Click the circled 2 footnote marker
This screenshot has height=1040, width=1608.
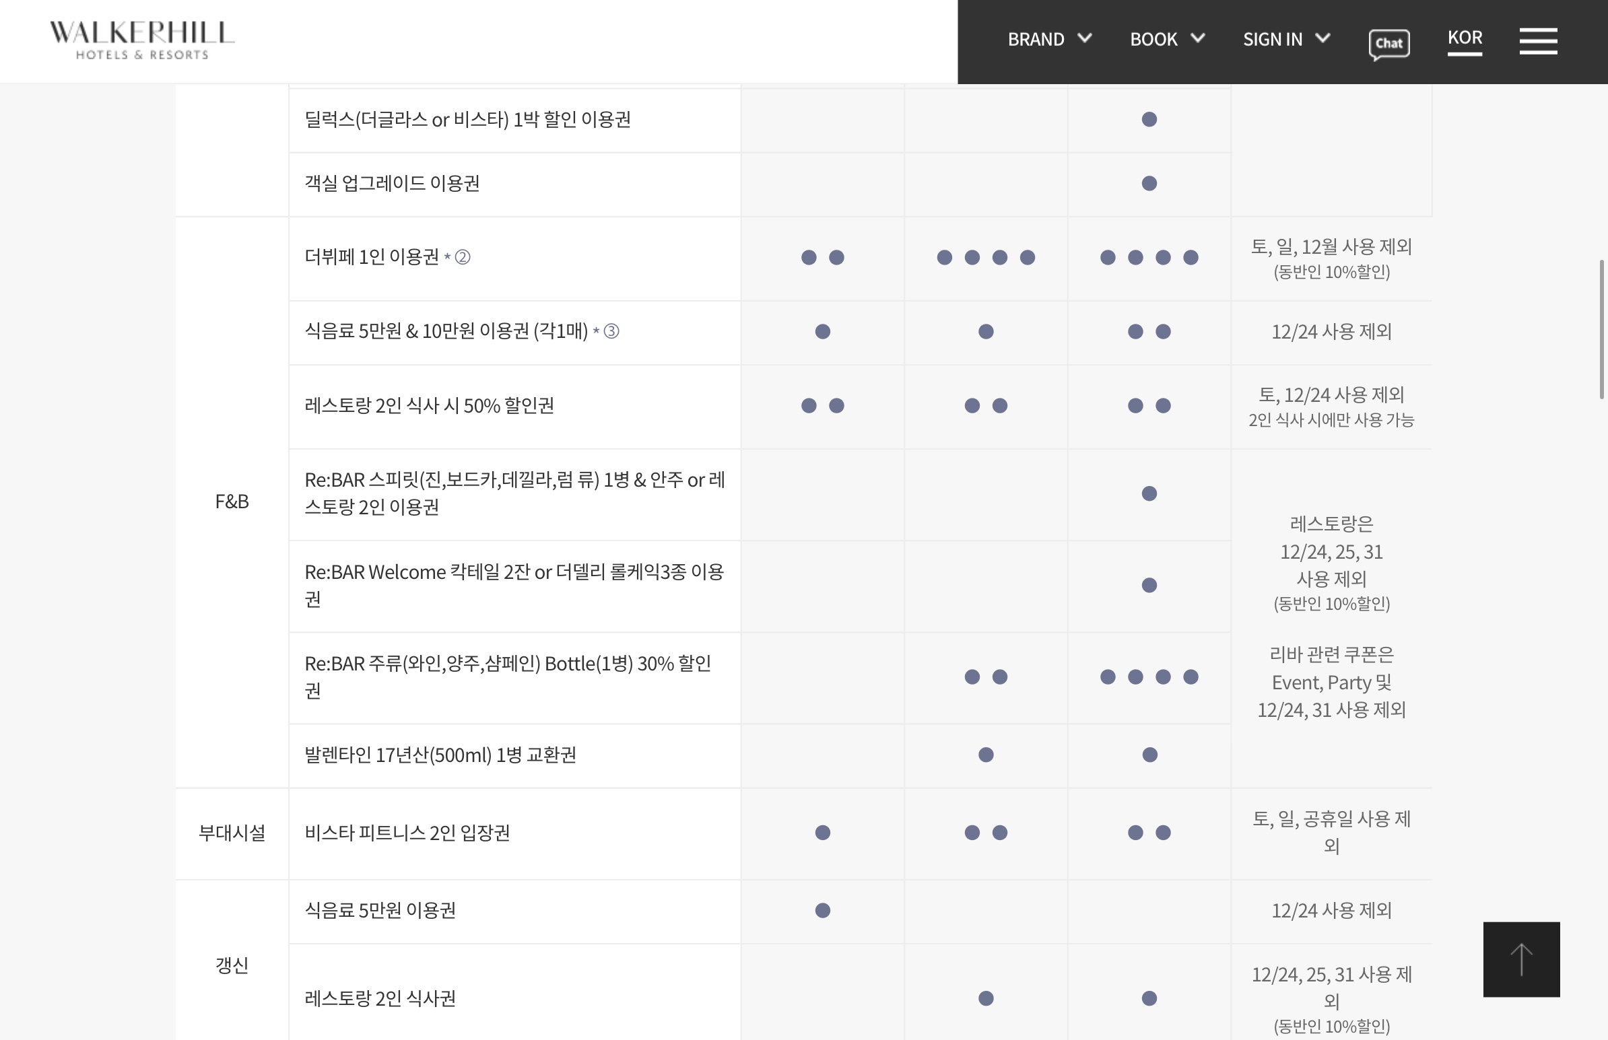(463, 257)
